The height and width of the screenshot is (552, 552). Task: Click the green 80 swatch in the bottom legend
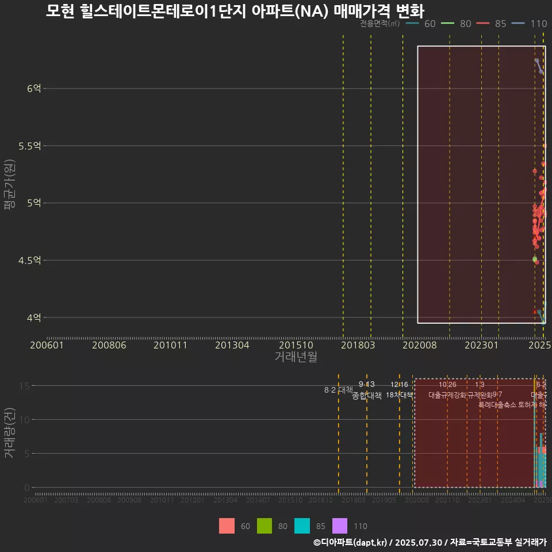coord(264,526)
